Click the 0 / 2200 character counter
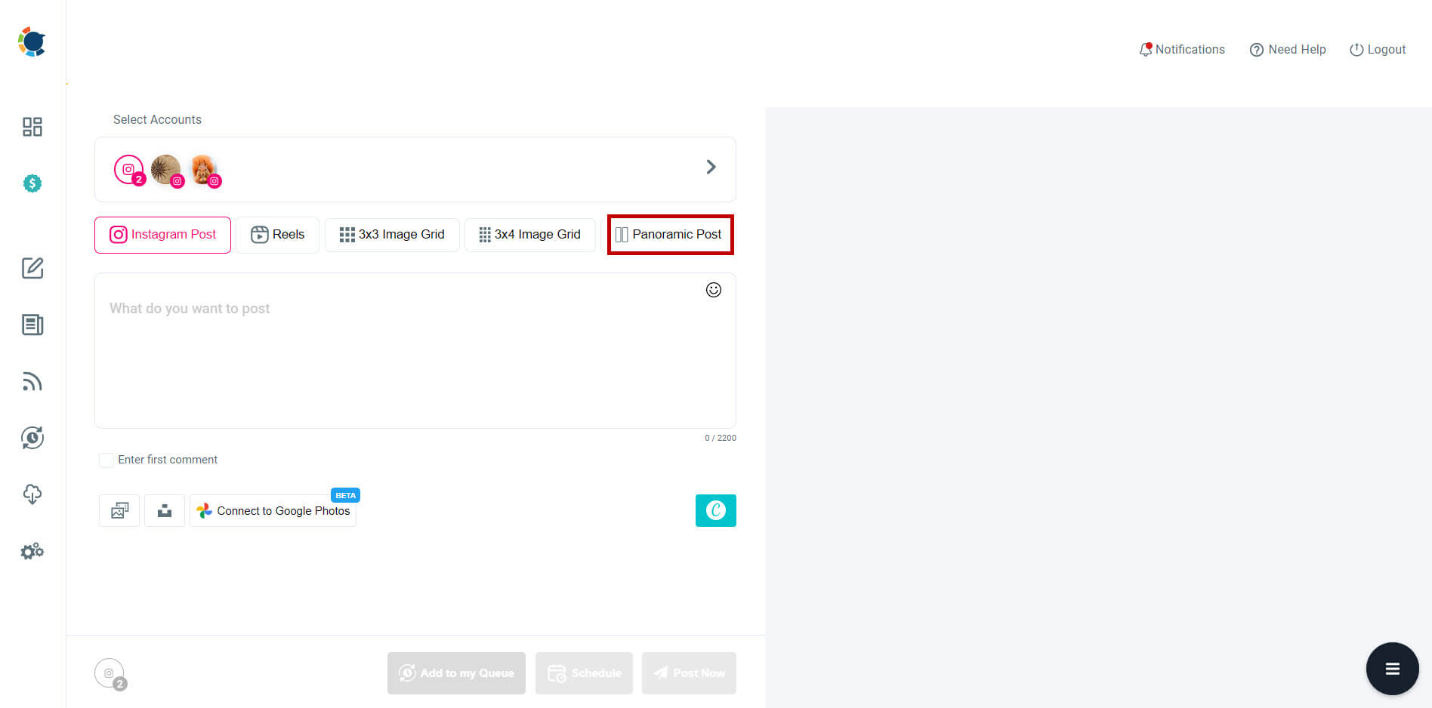Image resolution: width=1432 pixels, height=708 pixels. 721,438
